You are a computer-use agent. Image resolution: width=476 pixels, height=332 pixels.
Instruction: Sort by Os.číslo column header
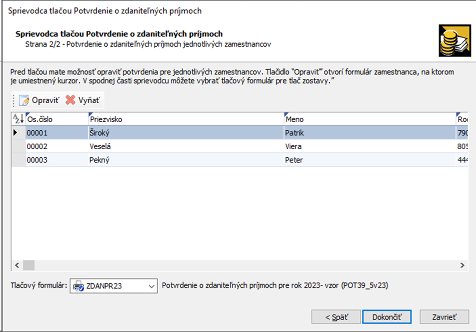tap(55, 119)
